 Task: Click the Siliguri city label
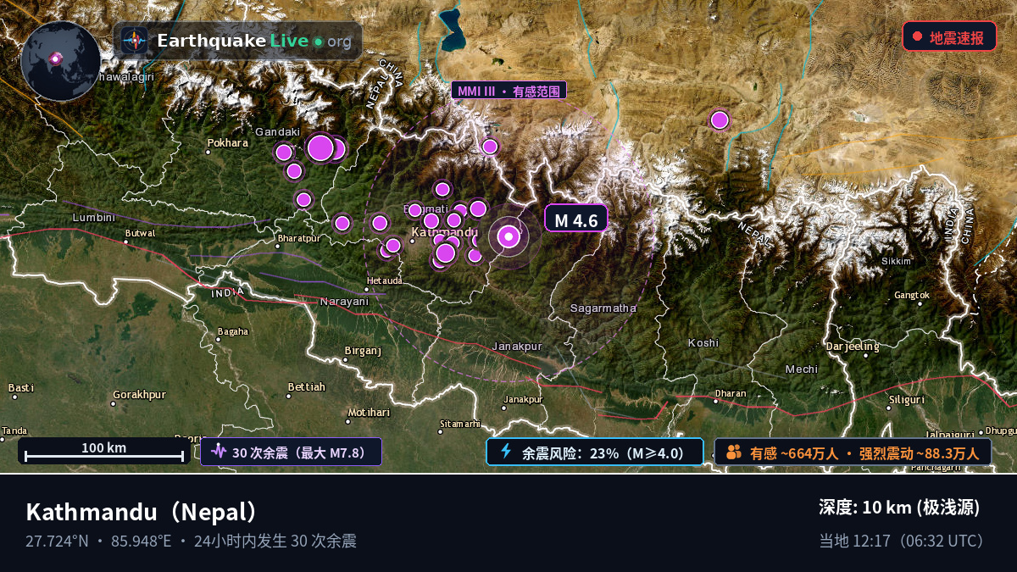coord(907,399)
